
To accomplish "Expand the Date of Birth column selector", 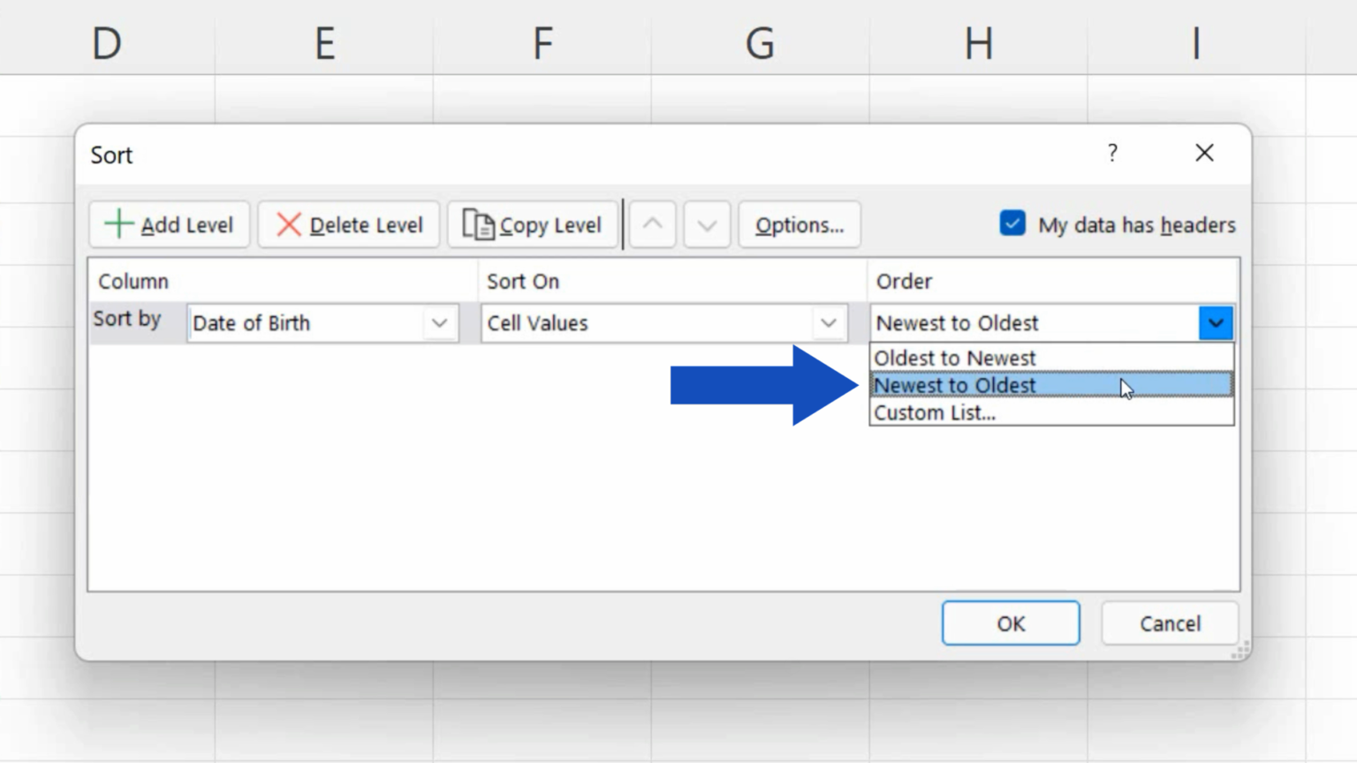I will 439,322.
